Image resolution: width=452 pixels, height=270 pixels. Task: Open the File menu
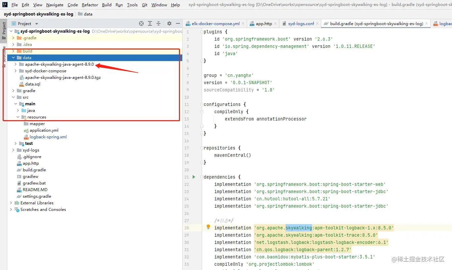click(x=15, y=5)
